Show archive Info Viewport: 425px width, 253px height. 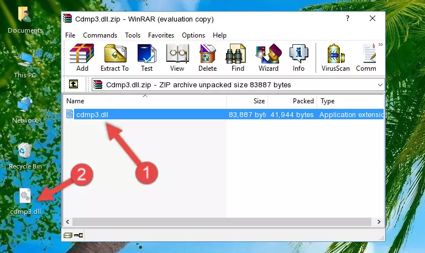(298, 57)
